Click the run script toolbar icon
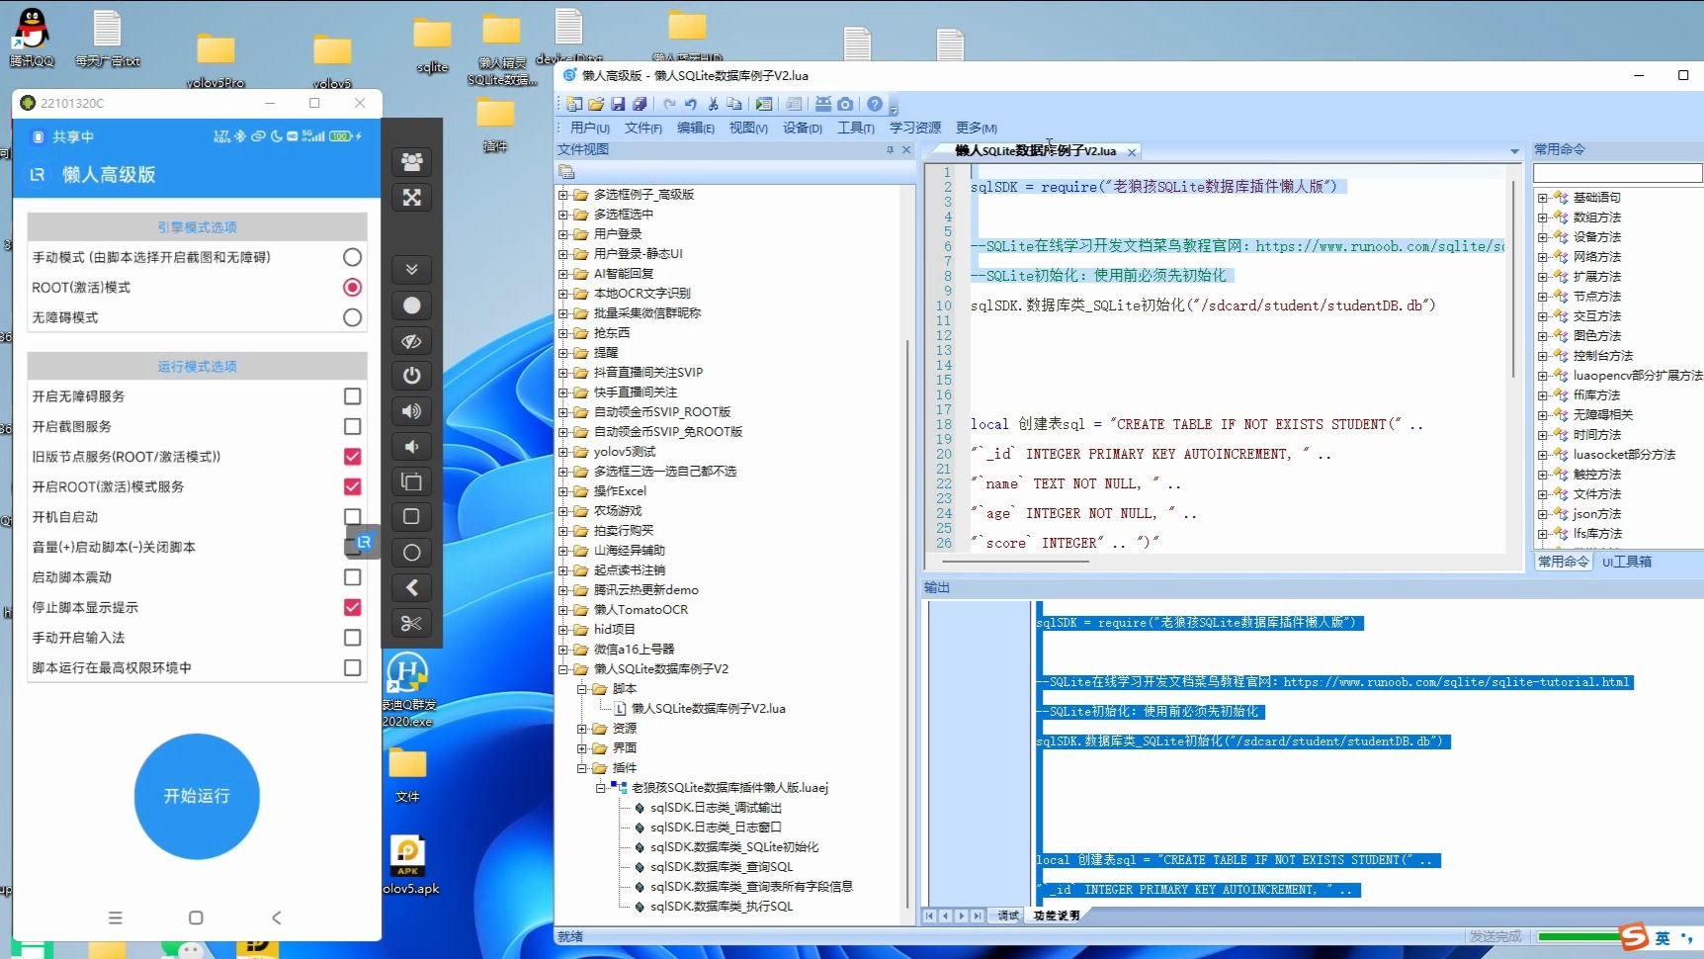This screenshot has width=1704, height=959. tap(764, 104)
